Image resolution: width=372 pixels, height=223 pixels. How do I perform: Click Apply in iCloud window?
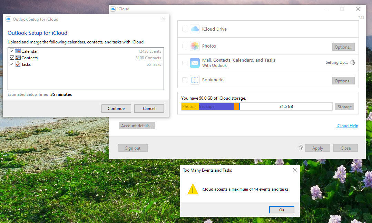317,148
